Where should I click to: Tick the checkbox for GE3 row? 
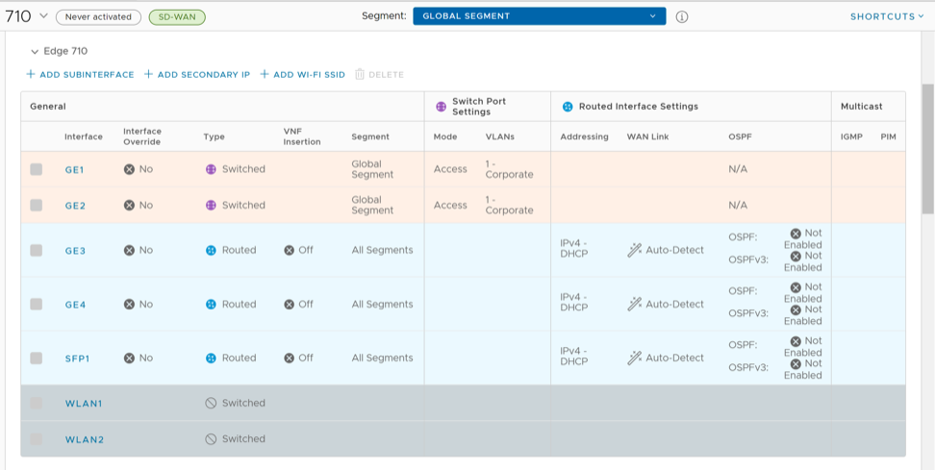click(x=37, y=250)
